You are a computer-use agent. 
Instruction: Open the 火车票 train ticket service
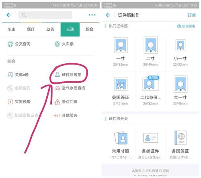64,44
